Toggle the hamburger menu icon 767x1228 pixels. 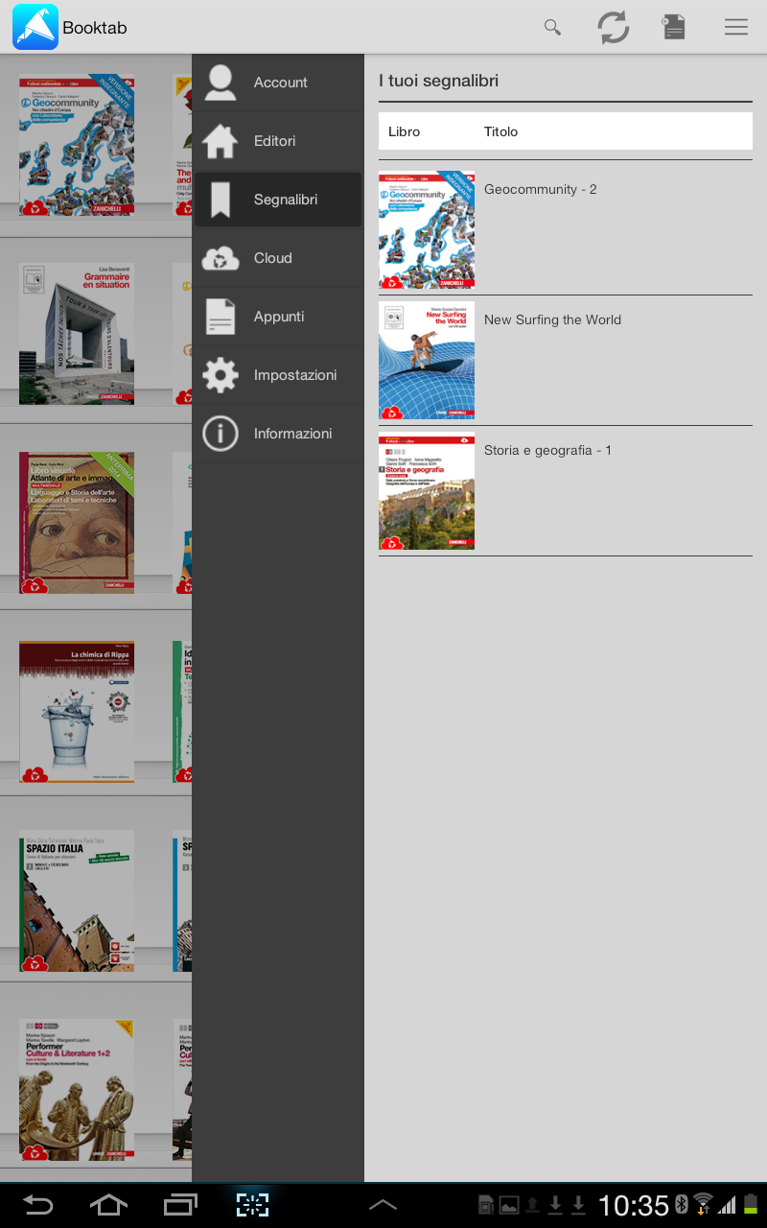pos(736,27)
